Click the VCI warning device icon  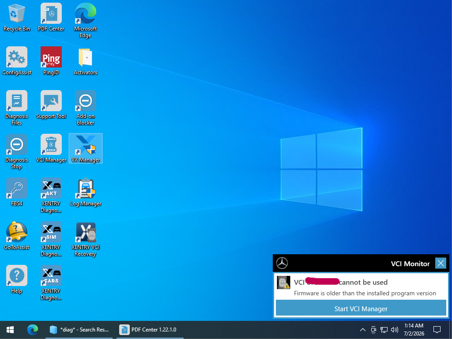point(283,282)
